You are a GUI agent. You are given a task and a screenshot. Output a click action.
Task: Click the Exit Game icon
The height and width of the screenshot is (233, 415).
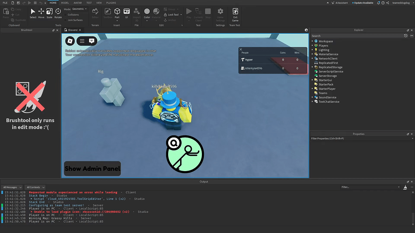click(x=235, y=15)
